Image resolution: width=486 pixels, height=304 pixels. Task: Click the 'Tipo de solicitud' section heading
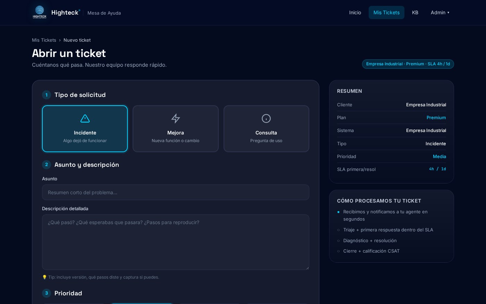[80, 95]
